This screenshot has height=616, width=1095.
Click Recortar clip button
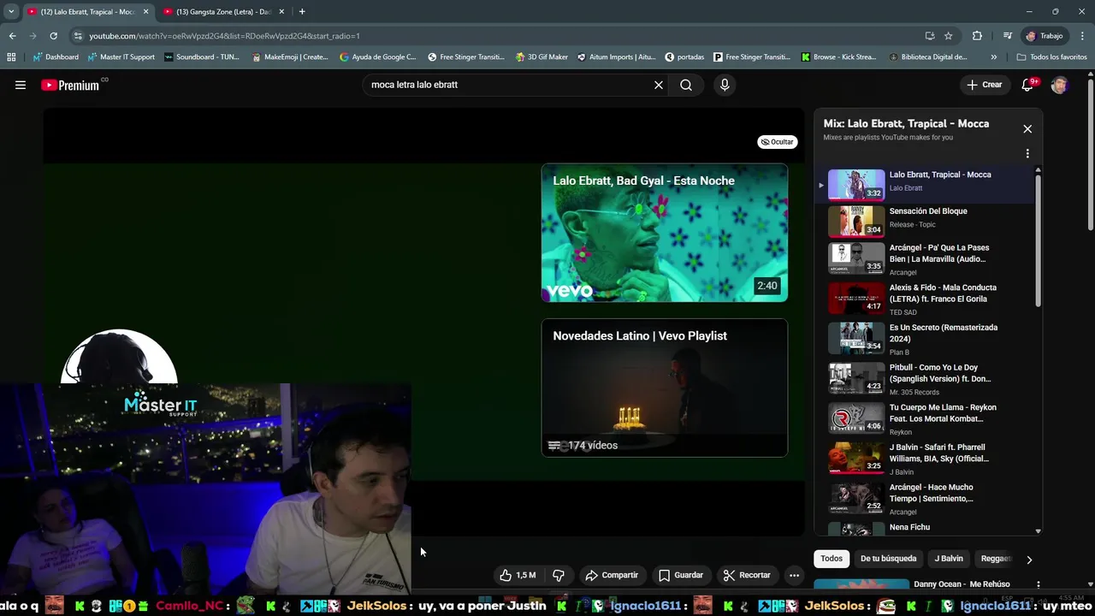coord(747,575)
